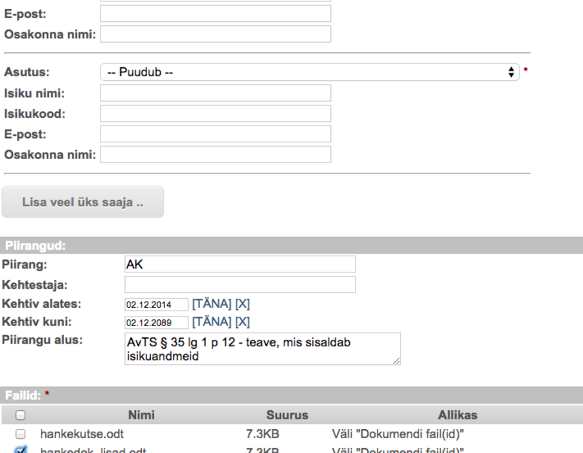Click the Lisa veel üks saaja button
The width and height of the screenshot is (583, 453).
[82, 202]
